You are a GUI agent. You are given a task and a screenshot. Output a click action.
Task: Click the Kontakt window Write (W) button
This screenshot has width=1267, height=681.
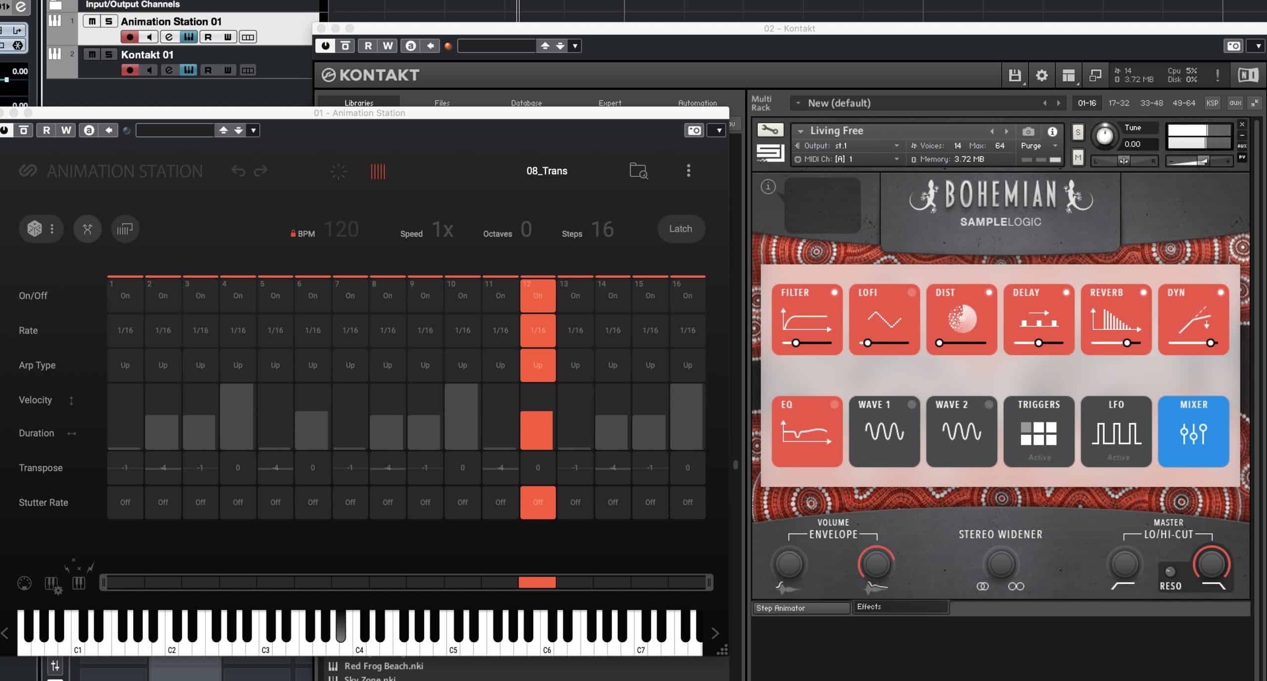coord(388,46)
